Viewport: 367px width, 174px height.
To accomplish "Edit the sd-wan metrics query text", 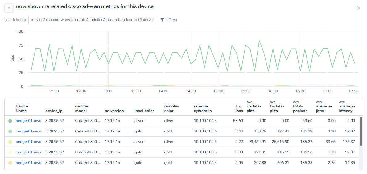I will [85, 6].
